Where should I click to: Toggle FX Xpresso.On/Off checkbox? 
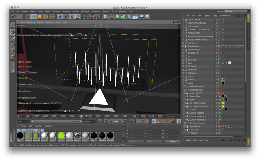pos(18,98)
